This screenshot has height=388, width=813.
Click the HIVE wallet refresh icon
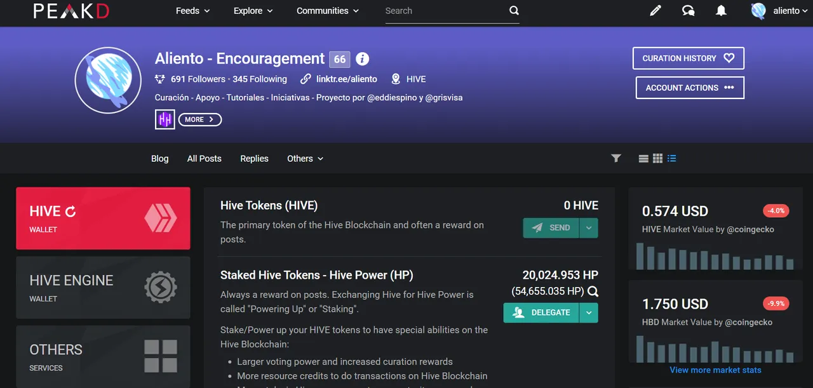point(71,211)
